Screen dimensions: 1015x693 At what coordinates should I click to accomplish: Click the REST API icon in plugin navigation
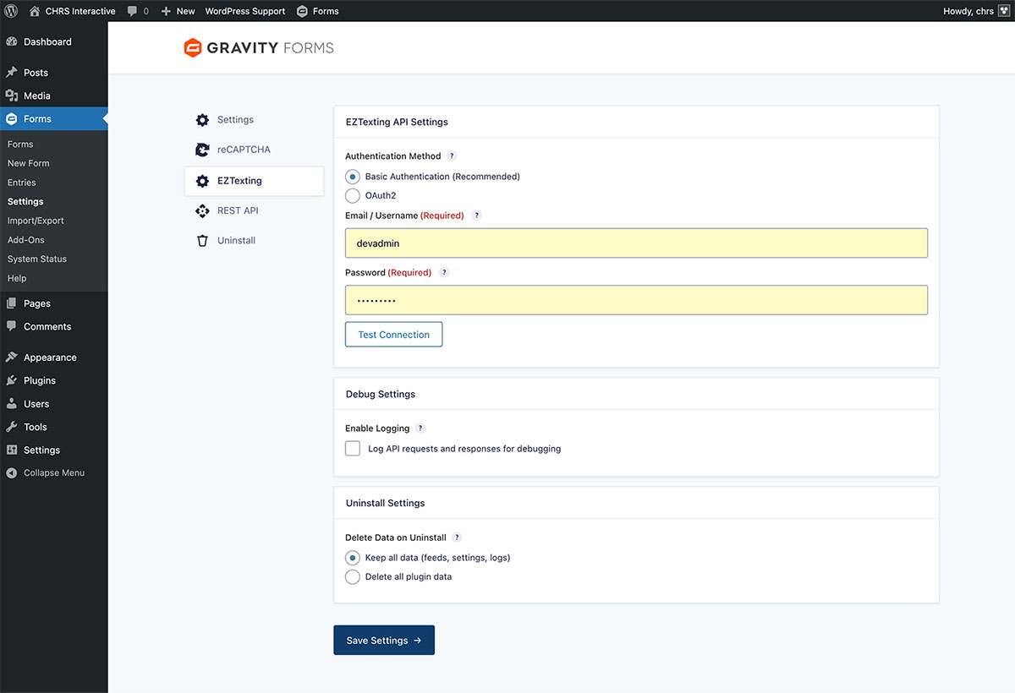point(202,210)
